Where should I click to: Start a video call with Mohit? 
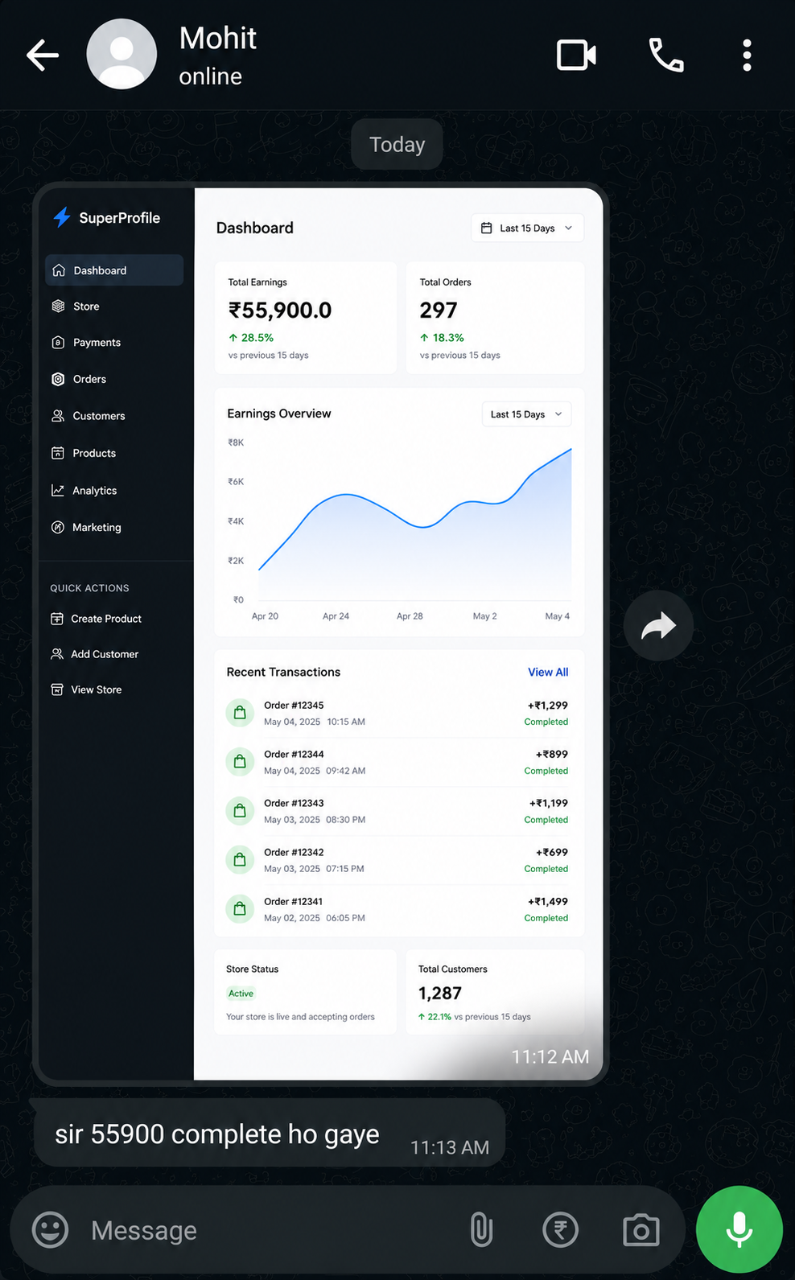click(576, 56)
